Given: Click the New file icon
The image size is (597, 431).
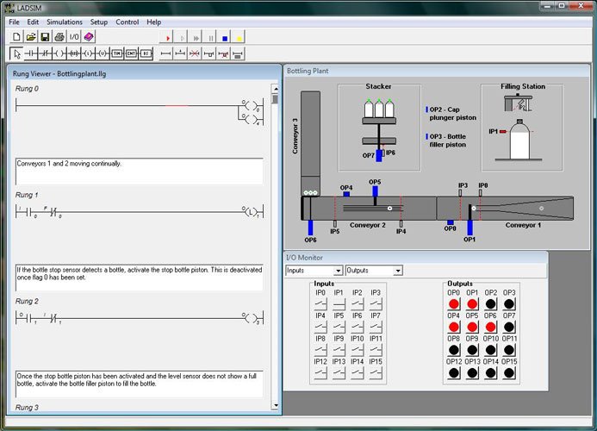Looking at the screenshot, I should (16, 37).
